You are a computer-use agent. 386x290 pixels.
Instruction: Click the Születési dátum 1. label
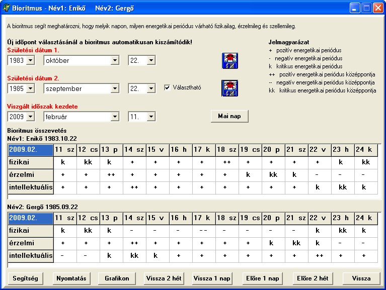coord(33,50)
